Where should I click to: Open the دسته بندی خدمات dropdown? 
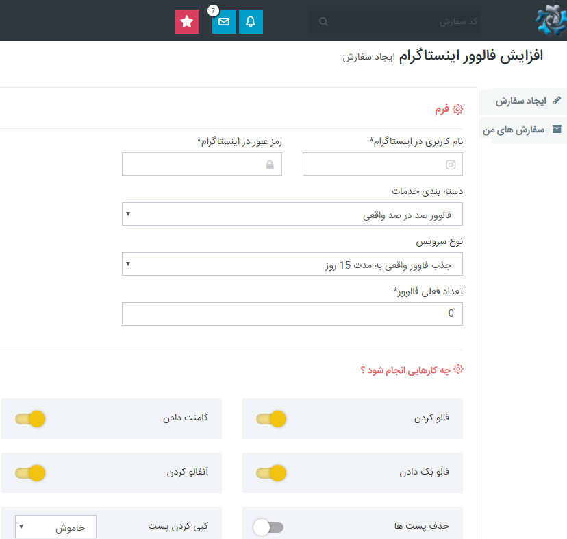pyautogui.click(x=292, y=214)
